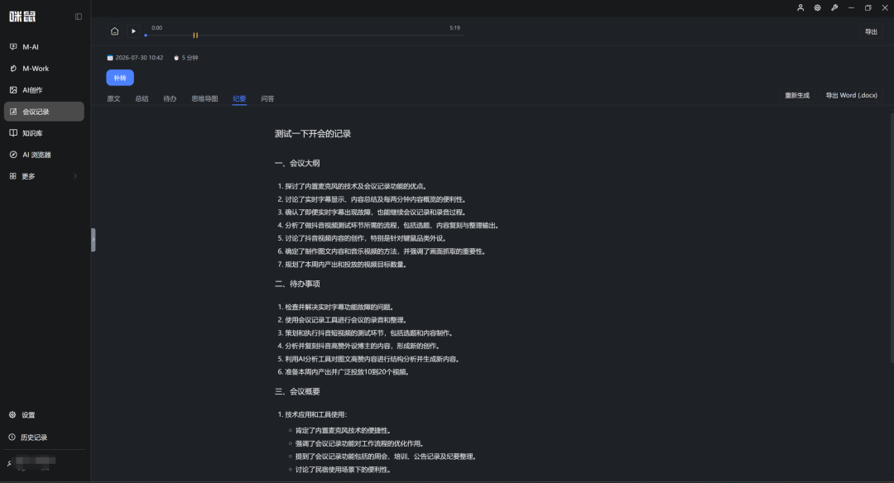The height and width of the screenshot is (483, 894).
Task: Click the heading 二、待办事项
Action: [x=298, y=284]
